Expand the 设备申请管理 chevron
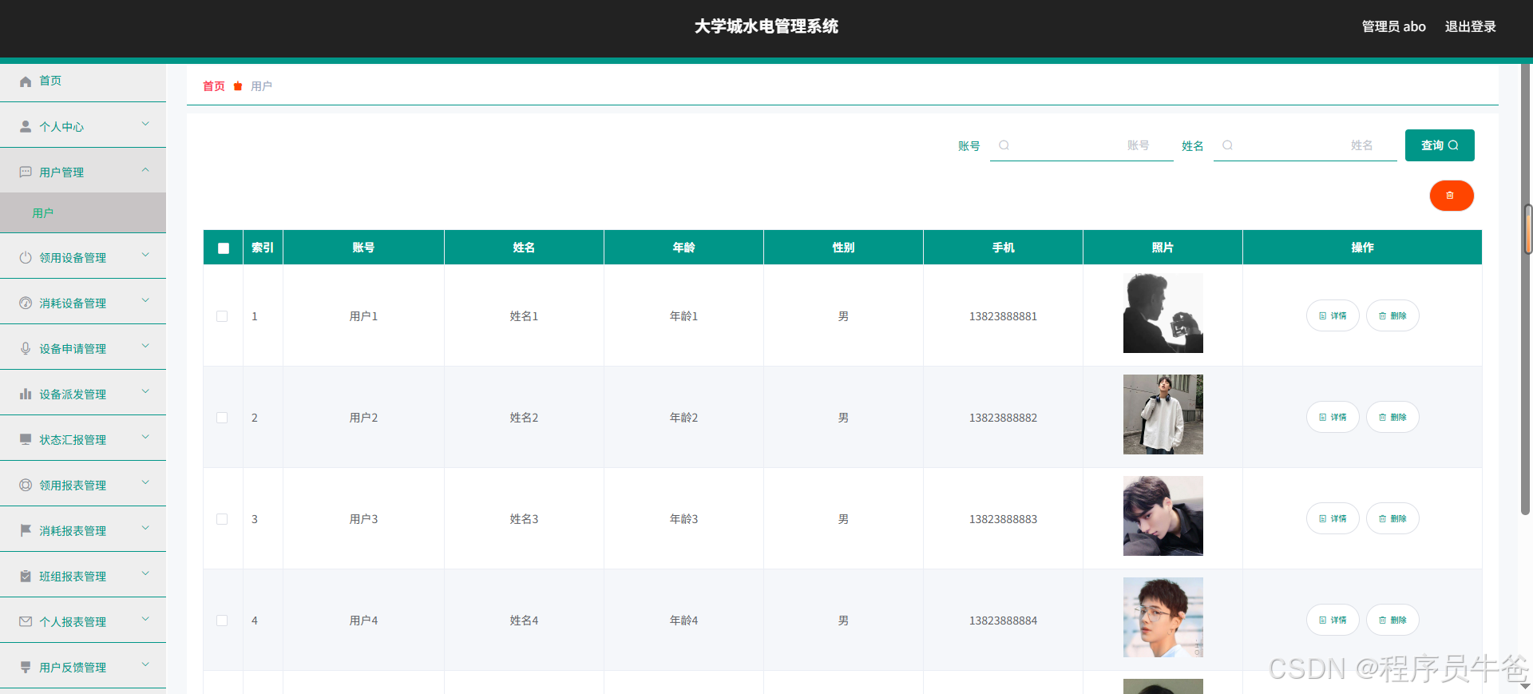The height and width of the screenshot is (694, 1533). (x=145, y=347)
